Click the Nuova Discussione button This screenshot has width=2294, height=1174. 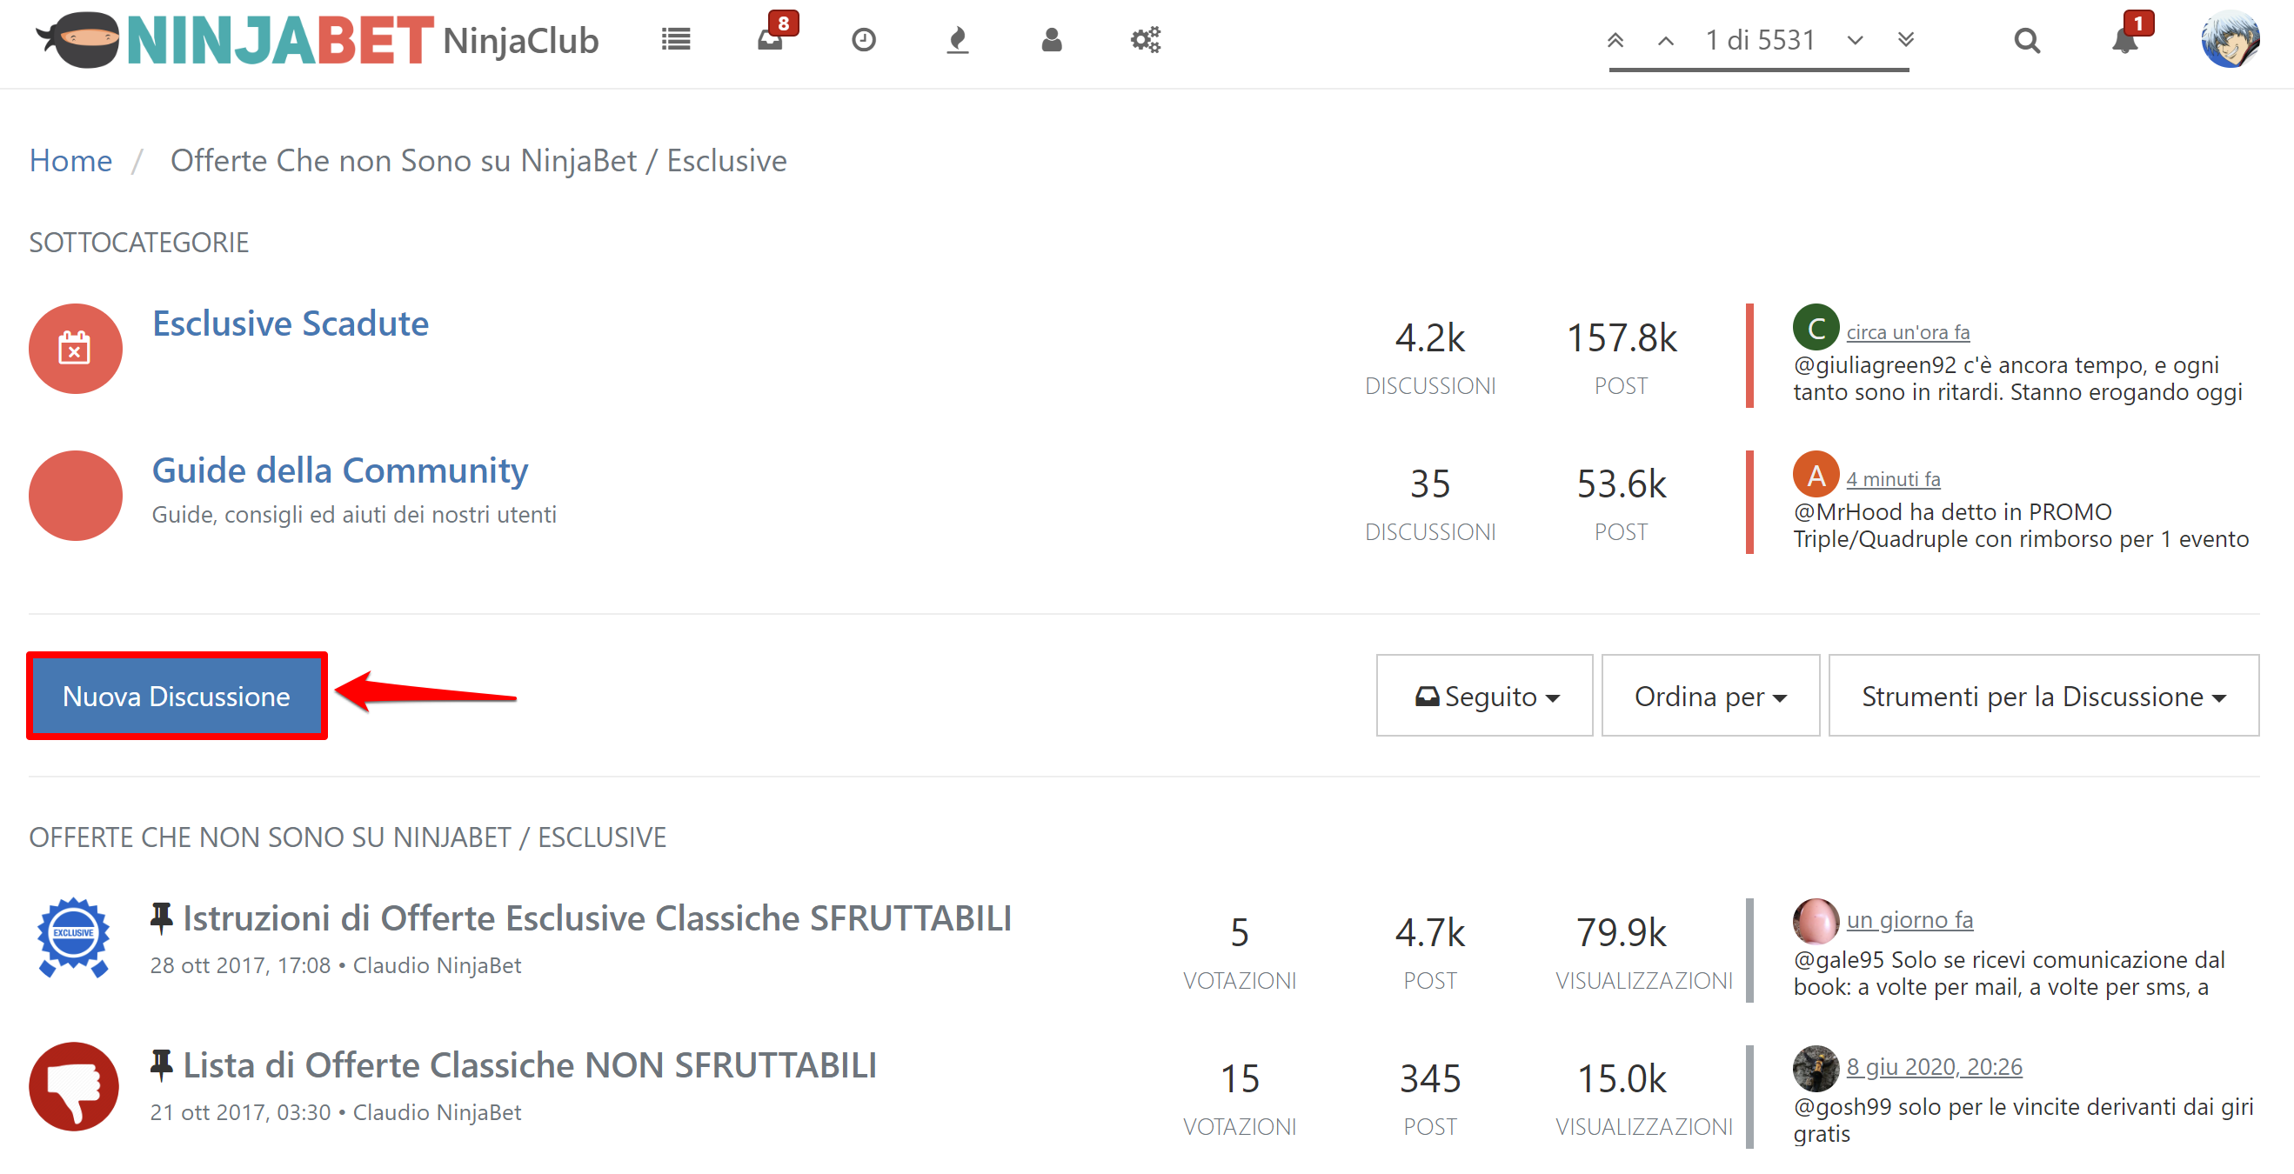177,696
